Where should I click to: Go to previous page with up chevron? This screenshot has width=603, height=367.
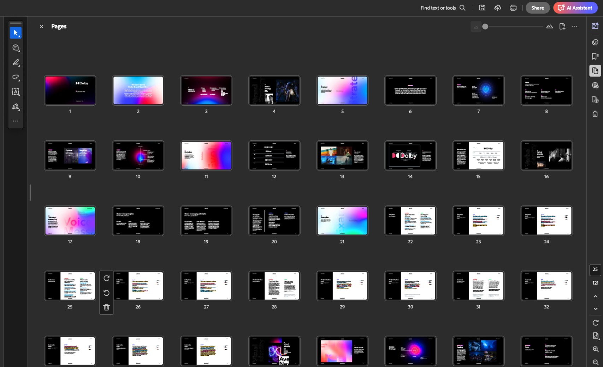[596, 296]
